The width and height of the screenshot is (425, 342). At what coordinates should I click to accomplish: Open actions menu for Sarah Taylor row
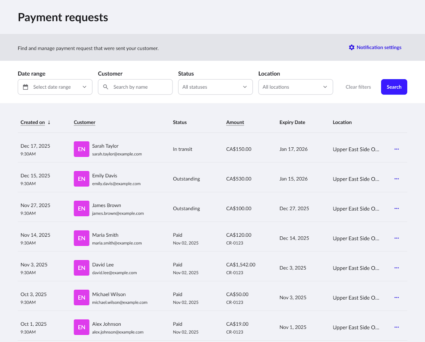tap(397, 149)
